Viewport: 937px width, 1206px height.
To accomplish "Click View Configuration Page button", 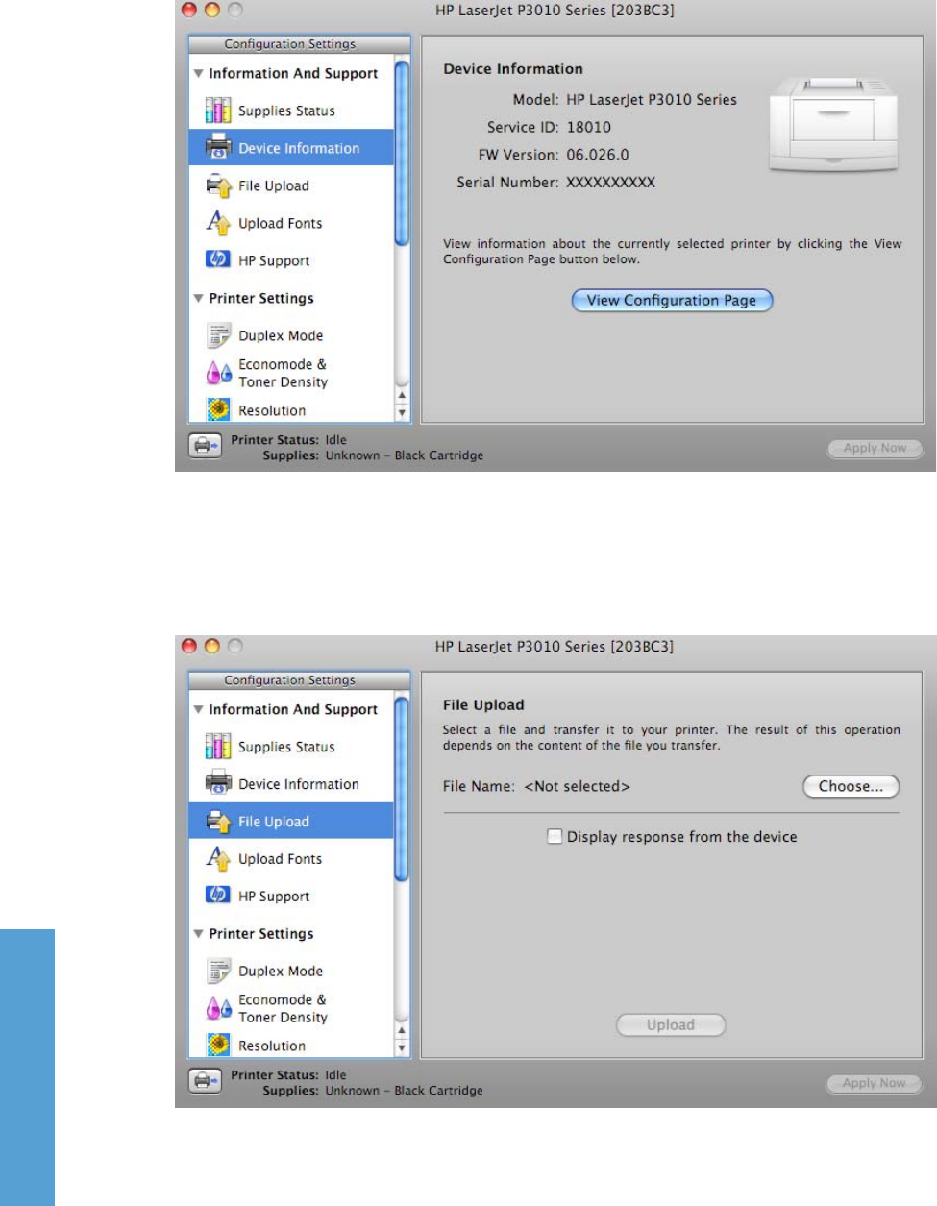I will click(x=672, y=300).
